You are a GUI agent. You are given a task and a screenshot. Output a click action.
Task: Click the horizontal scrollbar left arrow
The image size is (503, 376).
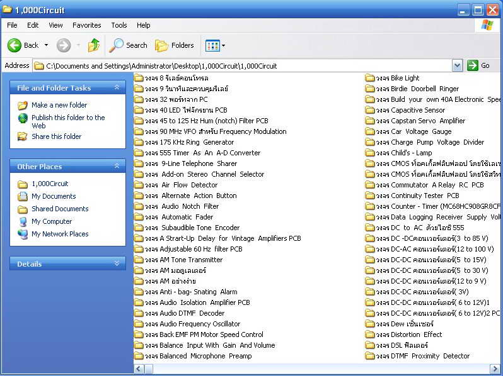139,368
